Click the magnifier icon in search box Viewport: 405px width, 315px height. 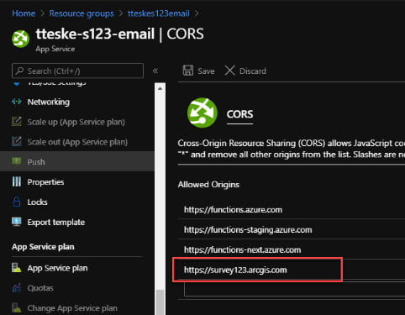tap(19, 71)
